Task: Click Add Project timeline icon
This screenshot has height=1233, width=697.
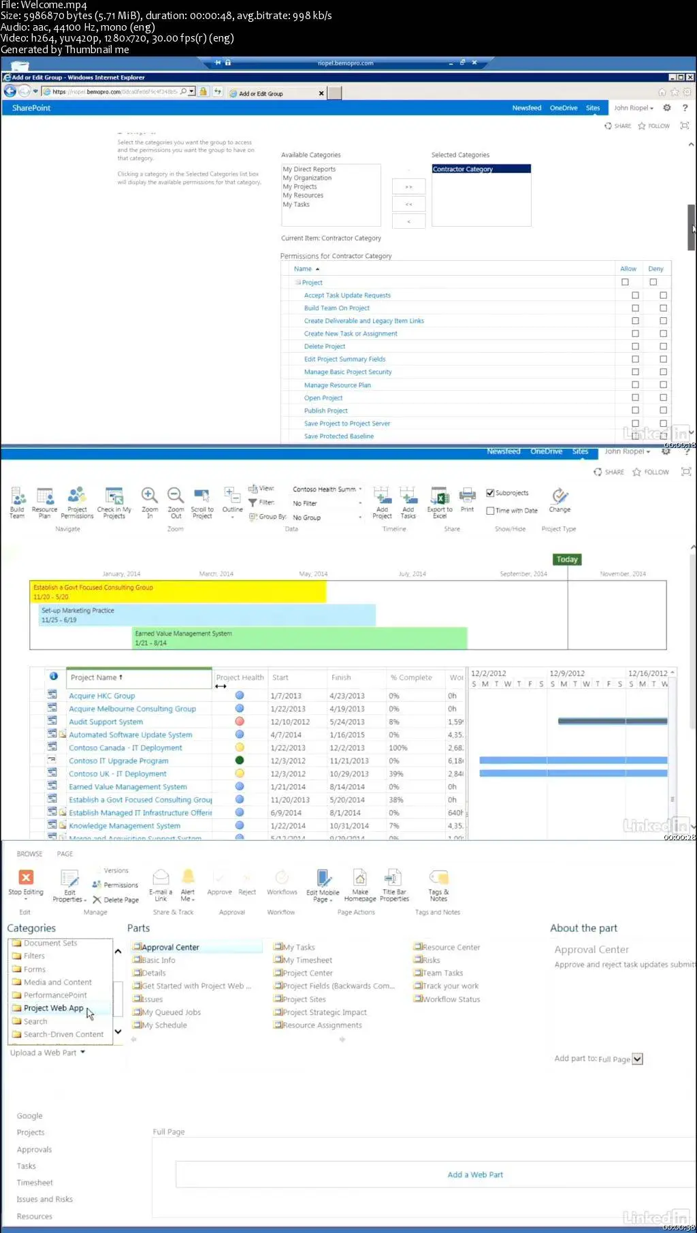Action: (382, 495)
